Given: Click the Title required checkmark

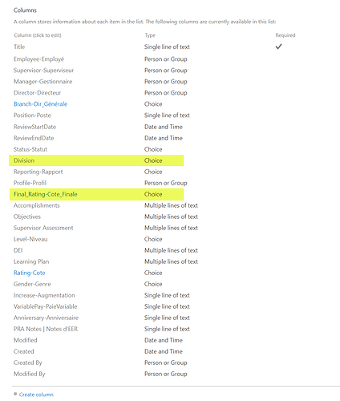Looking at the screenshot, I should point(278,47).
